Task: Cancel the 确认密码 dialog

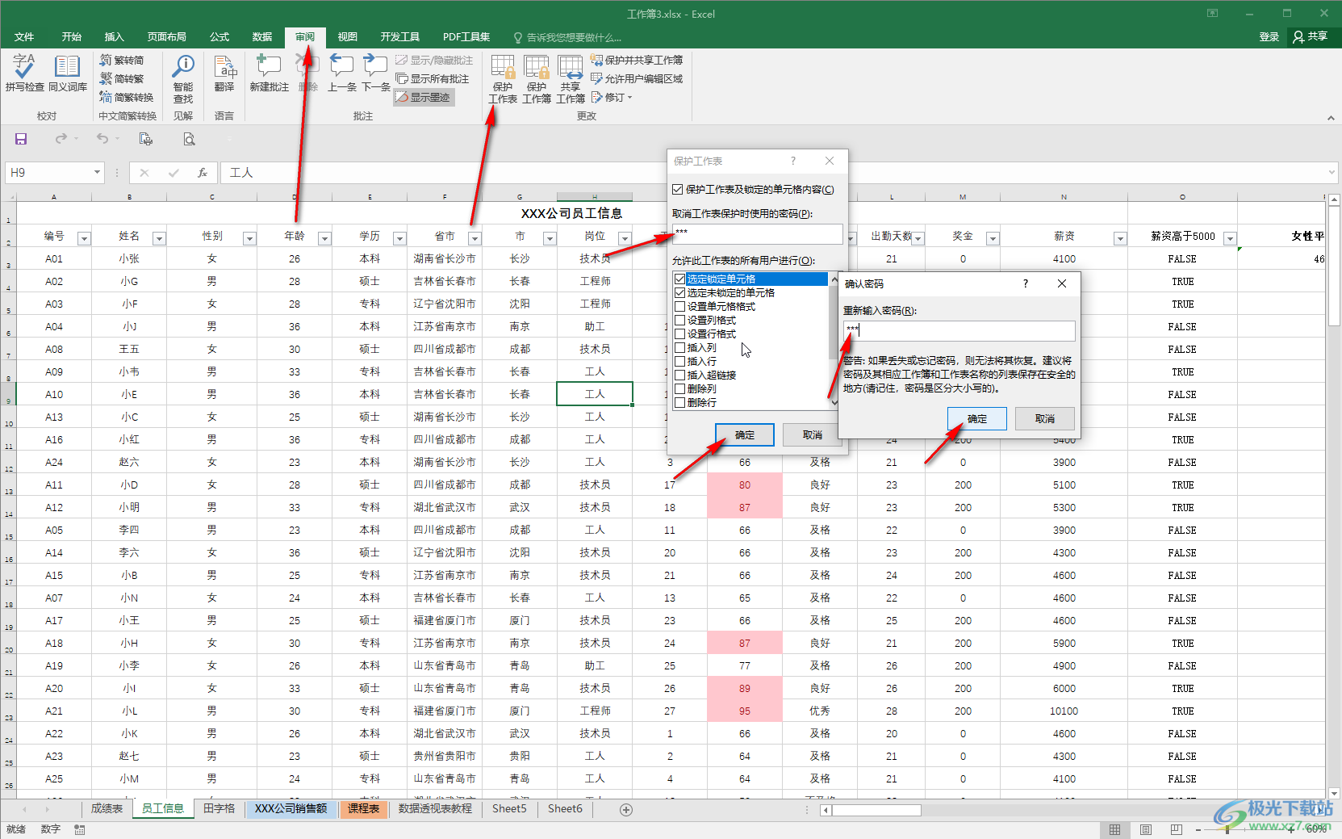Action: [x=1045, y=419]
